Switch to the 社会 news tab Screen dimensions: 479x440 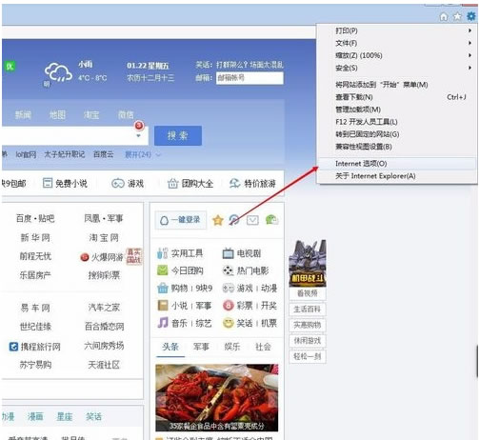(x=263, y=347)
